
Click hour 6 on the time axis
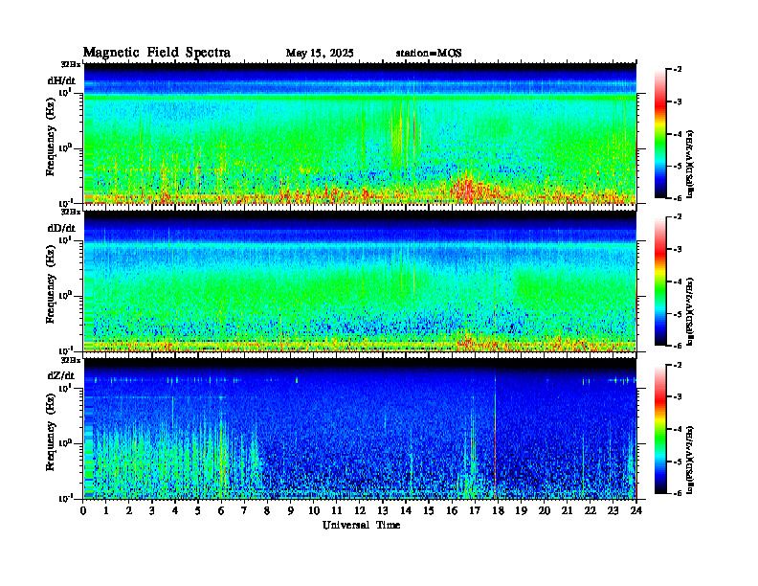click(221, 511)
